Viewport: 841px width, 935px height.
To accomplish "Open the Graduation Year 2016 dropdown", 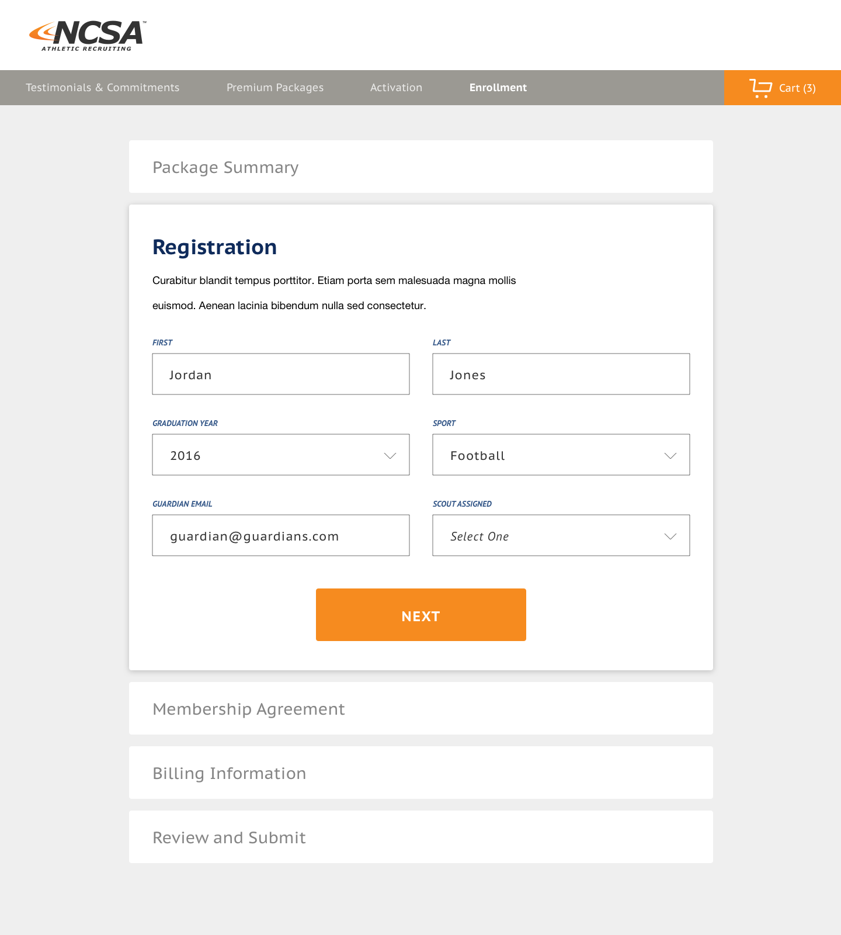I will (x=281, y=455).
